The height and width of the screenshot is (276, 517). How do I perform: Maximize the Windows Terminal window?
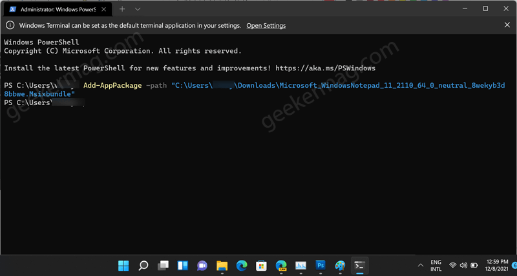[x=485, y=8]
